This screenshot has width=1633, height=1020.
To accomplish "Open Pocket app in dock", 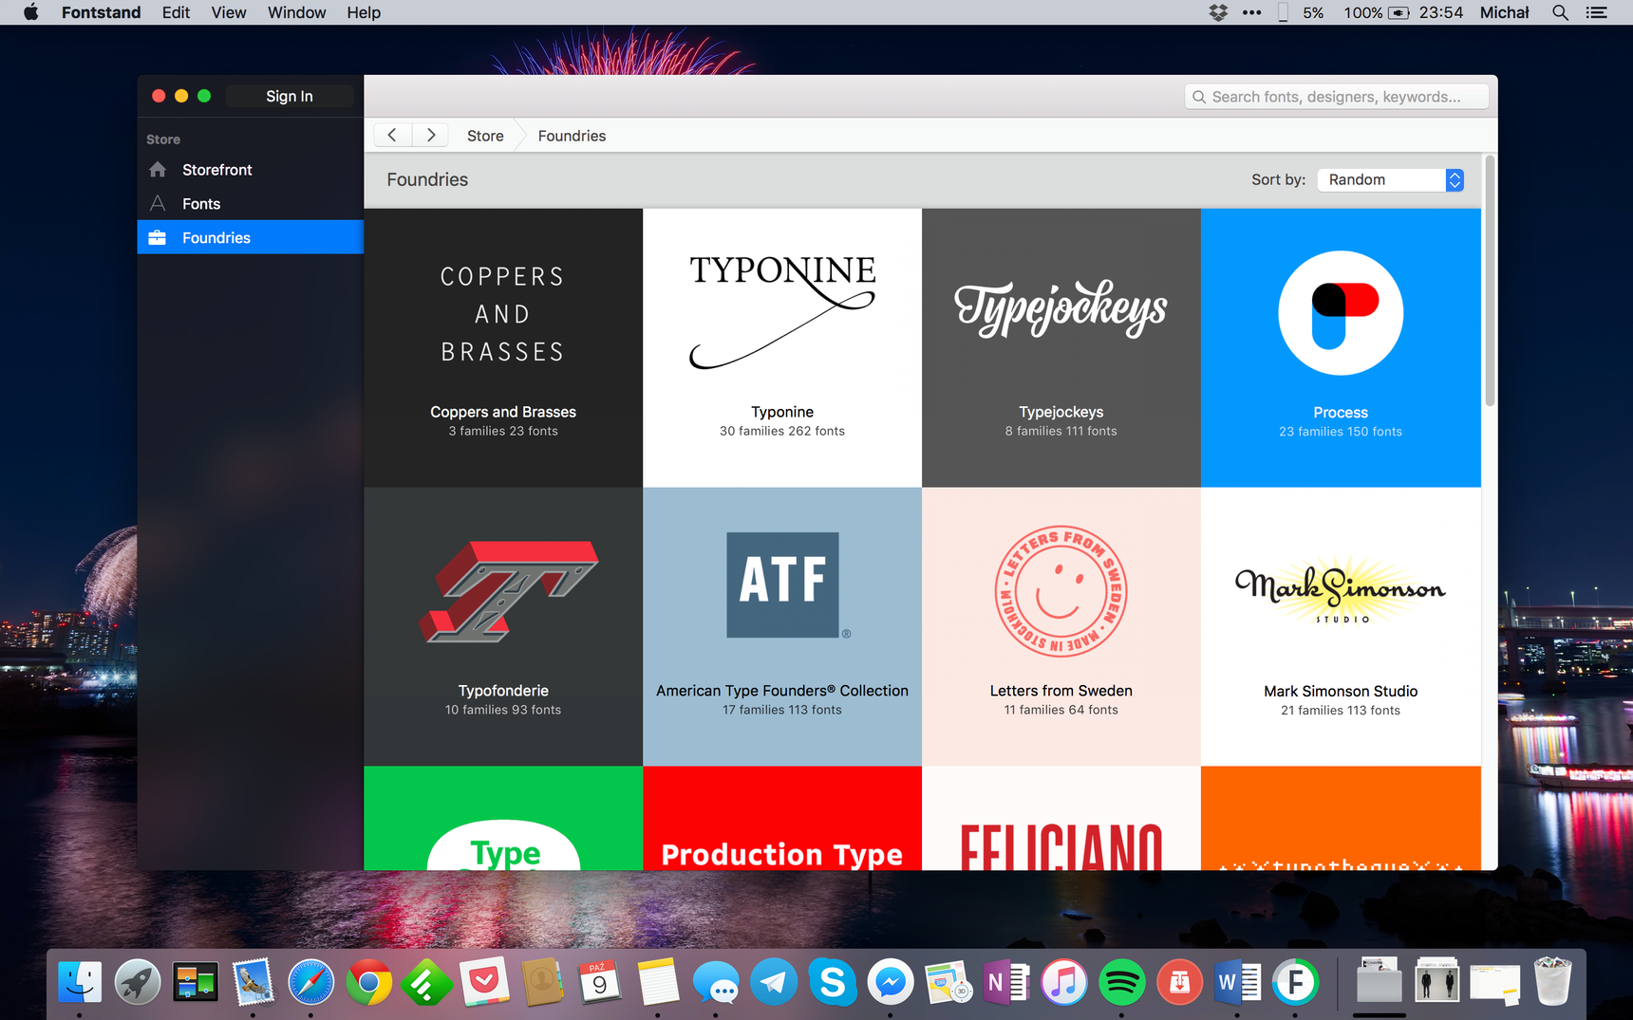I will pos(484,982).
